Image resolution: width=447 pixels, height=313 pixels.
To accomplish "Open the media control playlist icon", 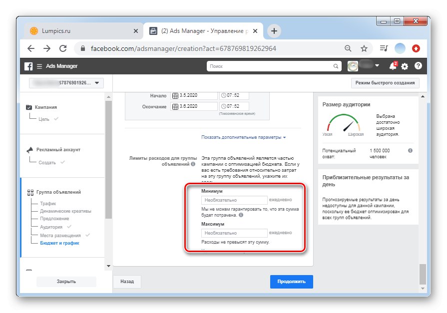I will pos(384,48).
